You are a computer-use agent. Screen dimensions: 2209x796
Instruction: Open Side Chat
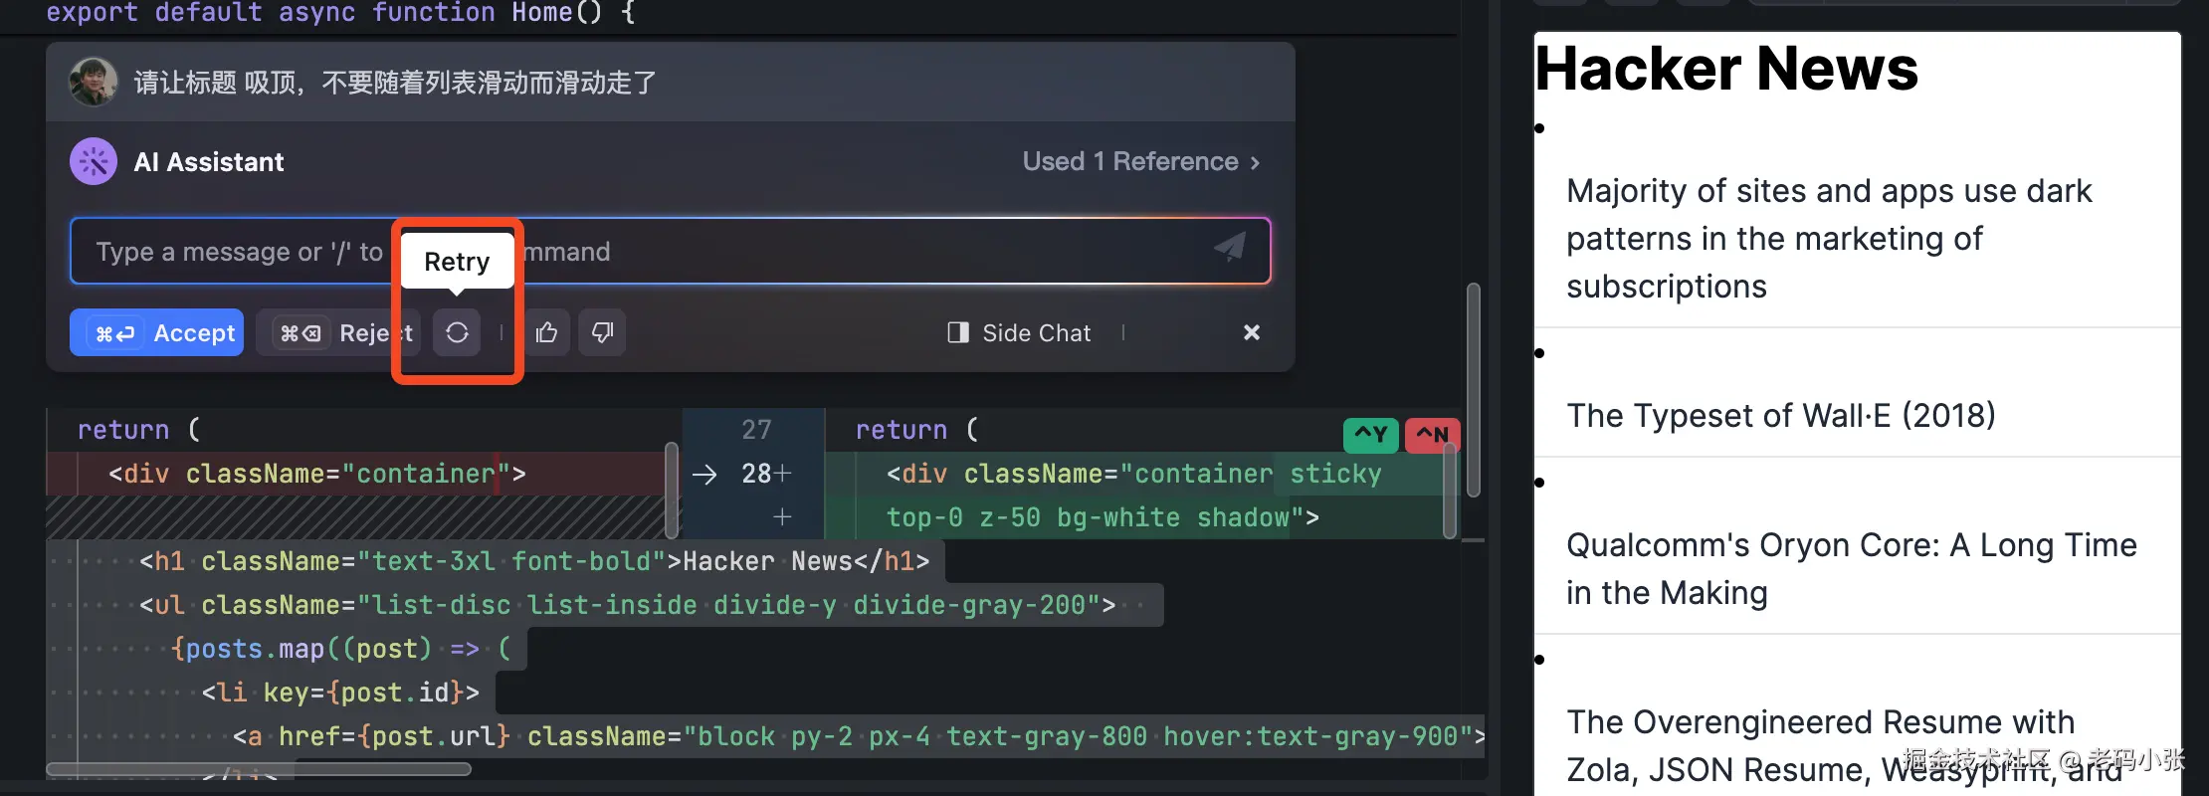(1020, 332)
